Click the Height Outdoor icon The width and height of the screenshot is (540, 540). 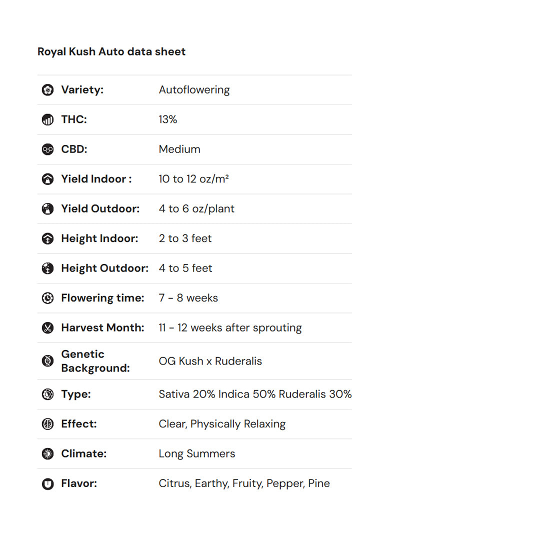pos(47,268)
